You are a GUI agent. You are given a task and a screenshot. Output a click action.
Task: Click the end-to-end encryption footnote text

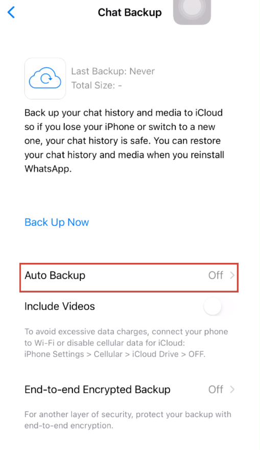pos(128,420)
